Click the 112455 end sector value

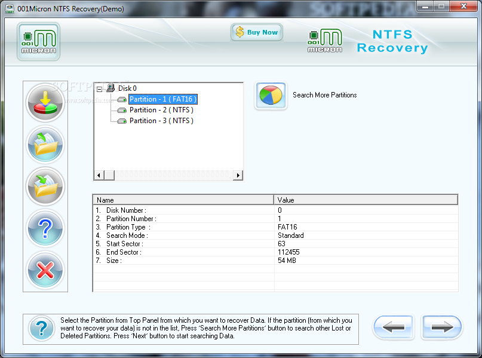288,252
